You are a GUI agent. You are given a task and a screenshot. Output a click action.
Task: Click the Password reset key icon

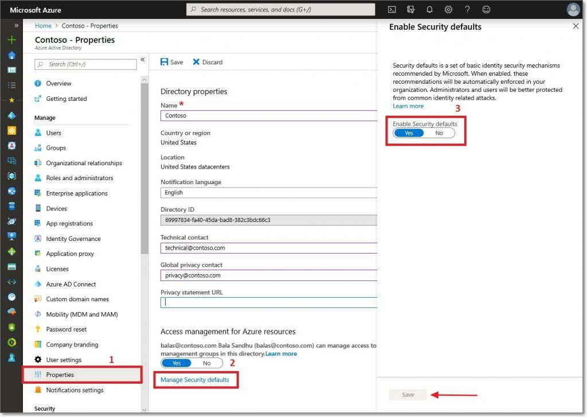tap(38, 329)
